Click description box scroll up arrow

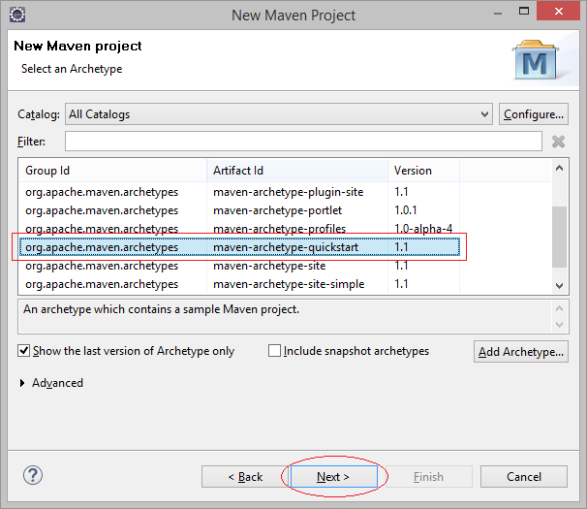(559, 309)
